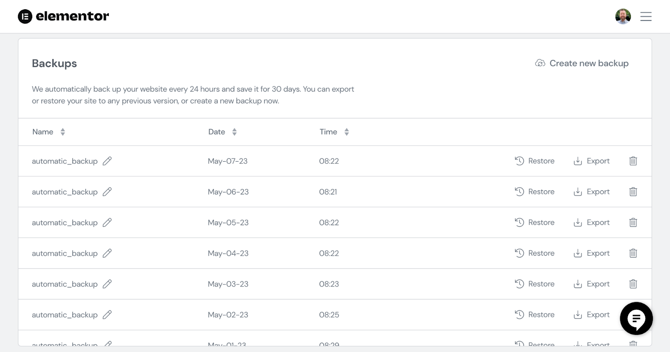Delete the May-05-23 backup with trash icon
The width and height of the screenshot is (670, 352).
tap(633, 223)
